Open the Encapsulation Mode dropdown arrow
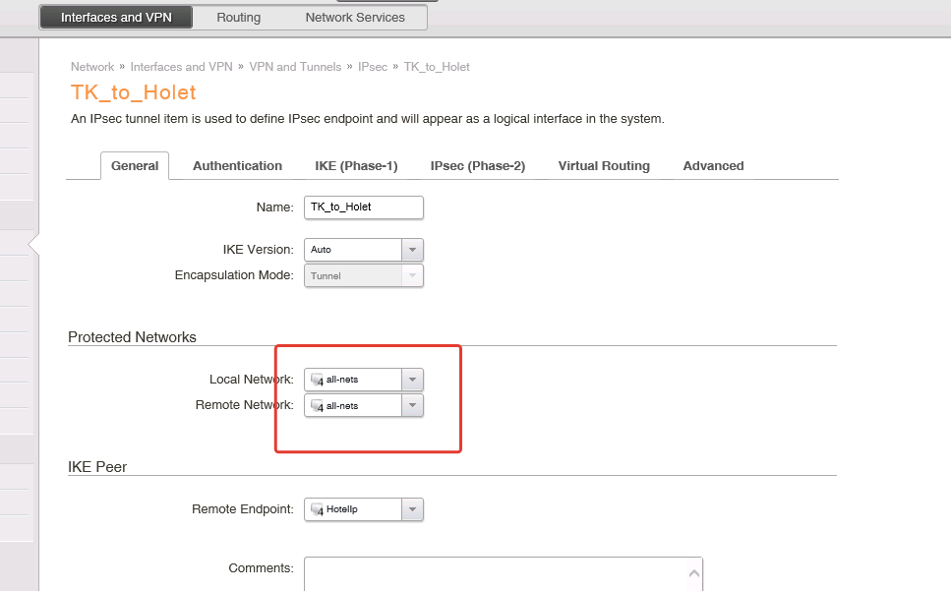 point(412,275)
